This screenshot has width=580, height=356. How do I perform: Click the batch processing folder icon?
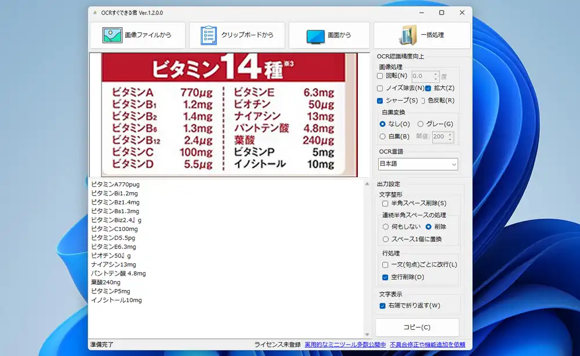[408, 35]
